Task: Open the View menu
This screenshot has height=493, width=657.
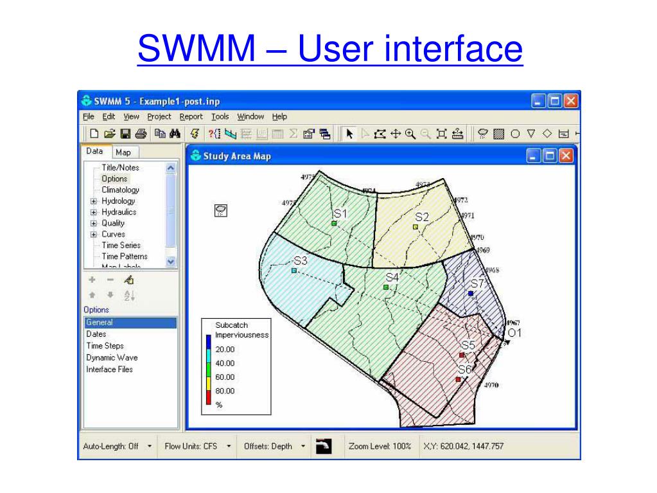Action: 131,116
